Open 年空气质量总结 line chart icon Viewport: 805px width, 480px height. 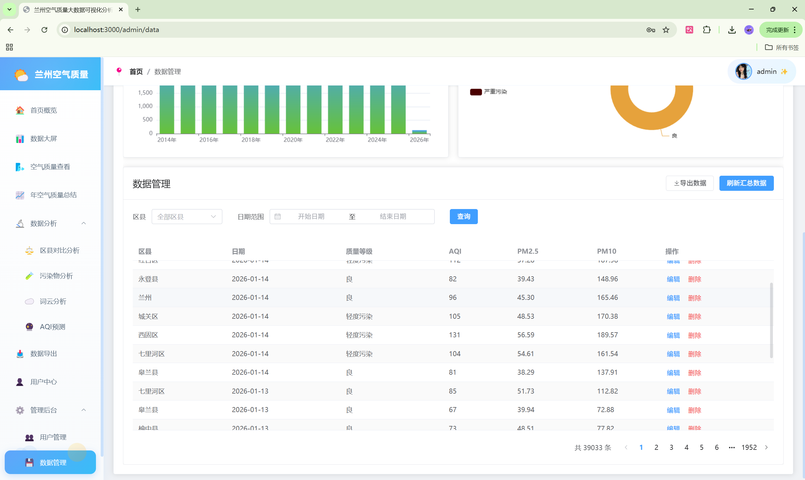pos(20,195)
